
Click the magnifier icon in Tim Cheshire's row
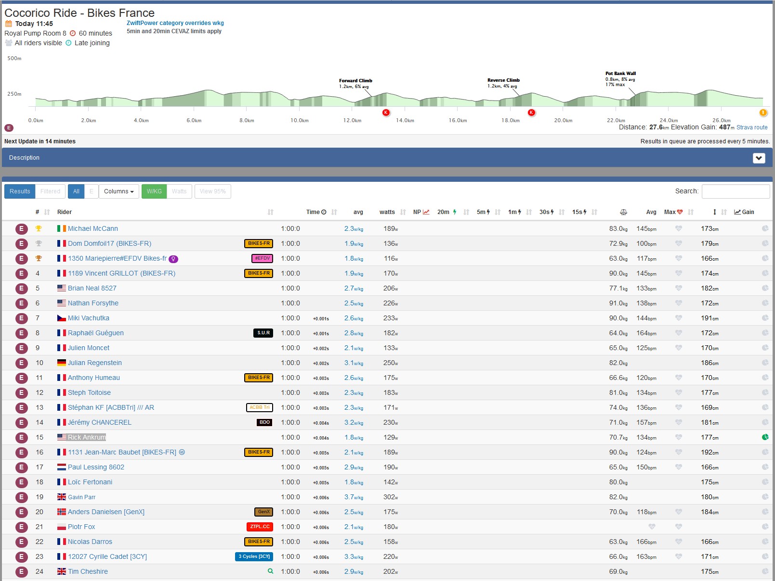click(x=270, y=571)
